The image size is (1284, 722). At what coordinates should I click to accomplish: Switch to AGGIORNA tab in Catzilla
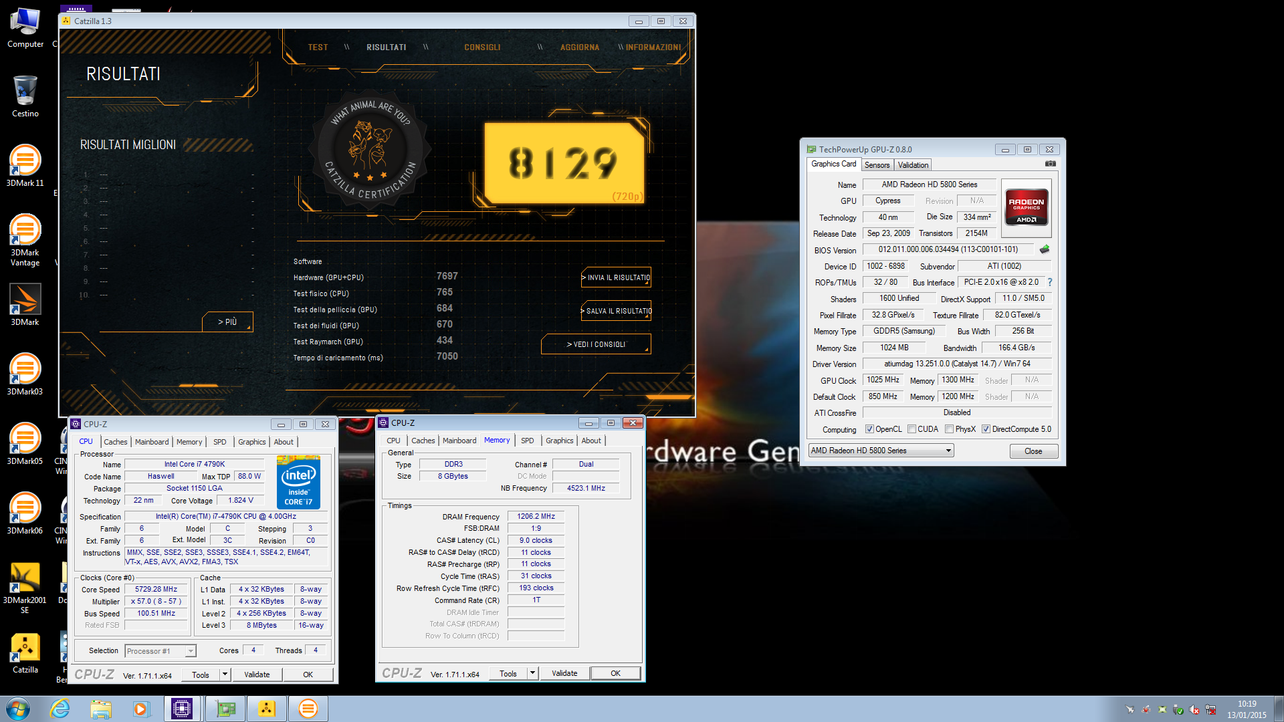pyautogui.click(x=580, y=47)
